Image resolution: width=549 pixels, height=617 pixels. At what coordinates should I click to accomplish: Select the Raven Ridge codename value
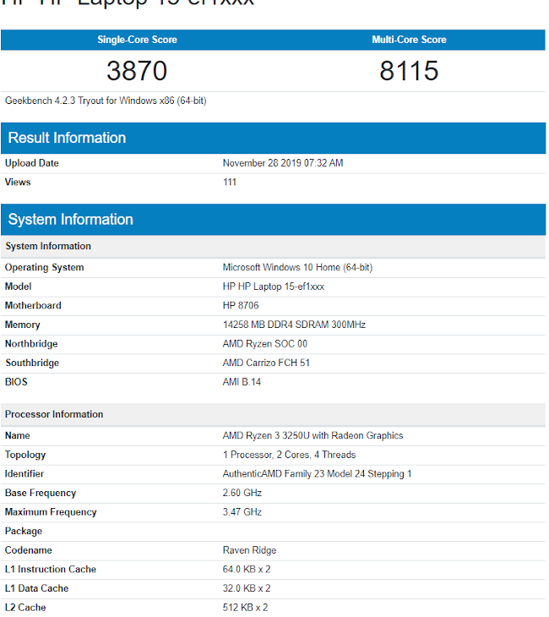(x=249, y=550)
